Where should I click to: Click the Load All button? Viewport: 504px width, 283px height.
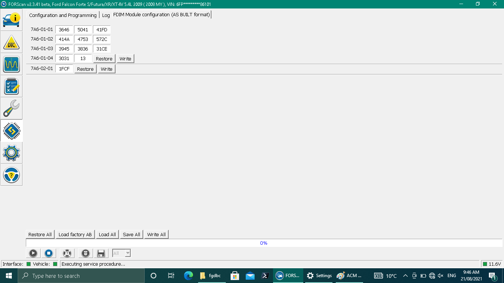[107, 234]
